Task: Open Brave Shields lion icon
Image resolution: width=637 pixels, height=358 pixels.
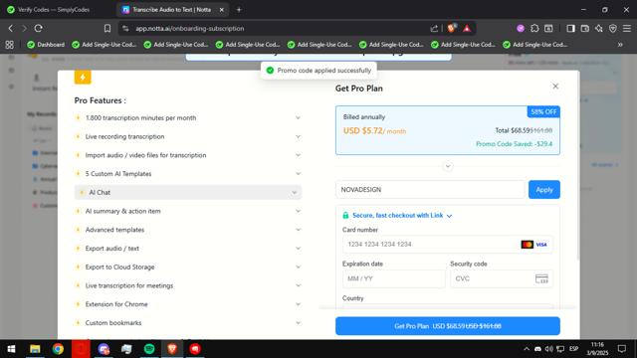Action: pyautogui.click(x=451, y=29)
